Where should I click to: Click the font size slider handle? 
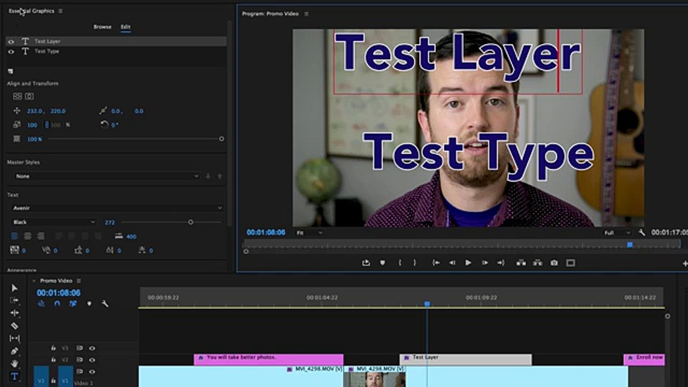[191, 222]
